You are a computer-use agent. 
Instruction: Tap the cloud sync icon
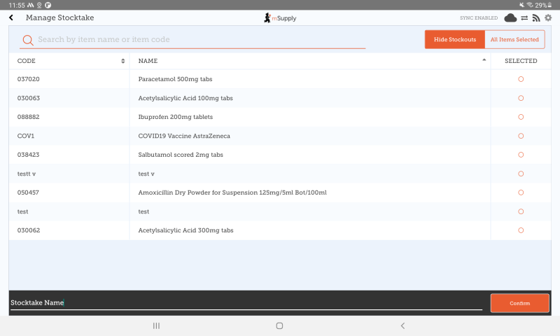tap(510, 17)
